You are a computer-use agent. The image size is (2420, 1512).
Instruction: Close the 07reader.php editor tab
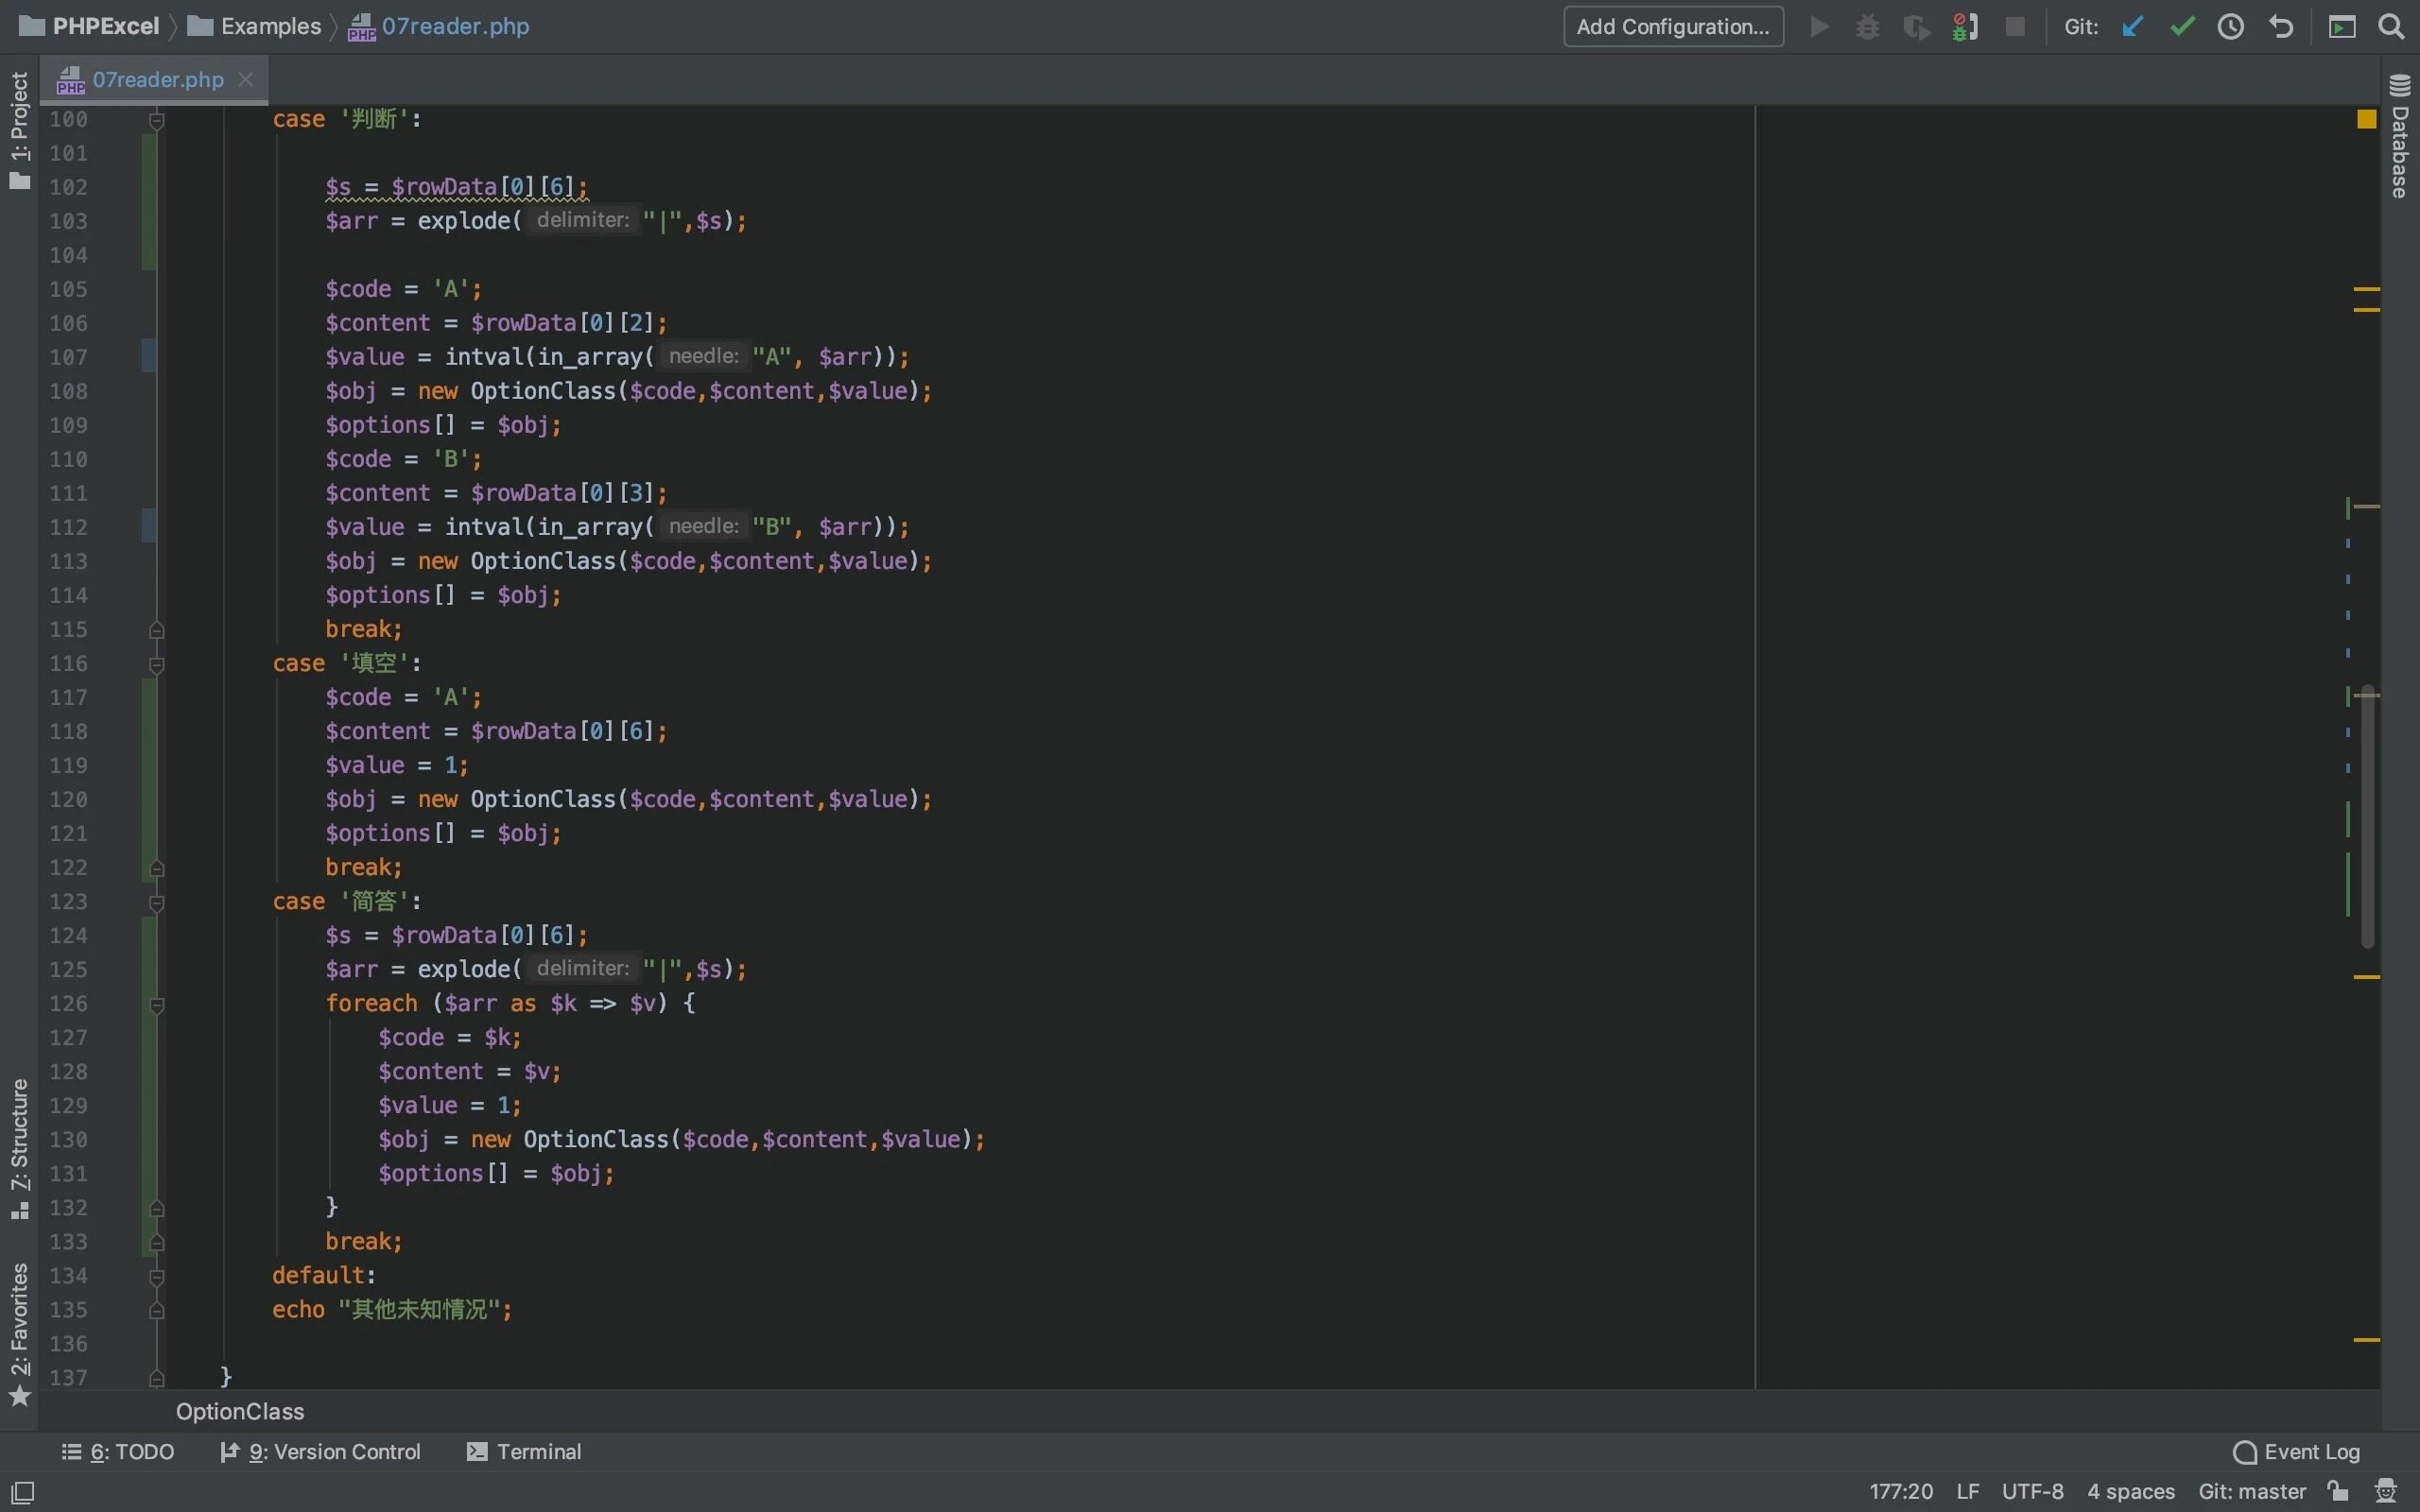coord(246,79)
